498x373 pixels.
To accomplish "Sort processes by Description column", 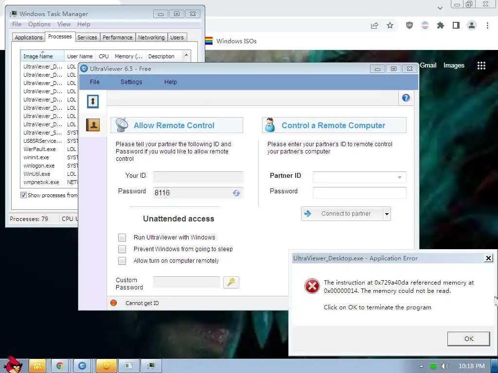I will coord(163,56).
